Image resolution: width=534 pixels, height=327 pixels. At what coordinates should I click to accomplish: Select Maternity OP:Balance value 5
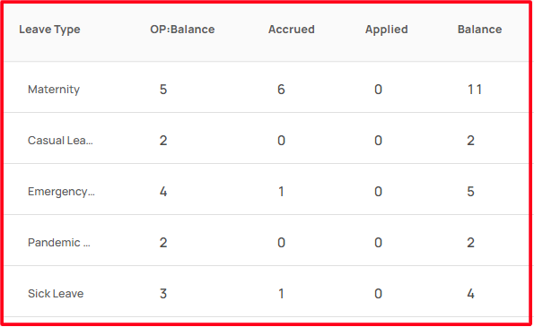click(163, 90)
